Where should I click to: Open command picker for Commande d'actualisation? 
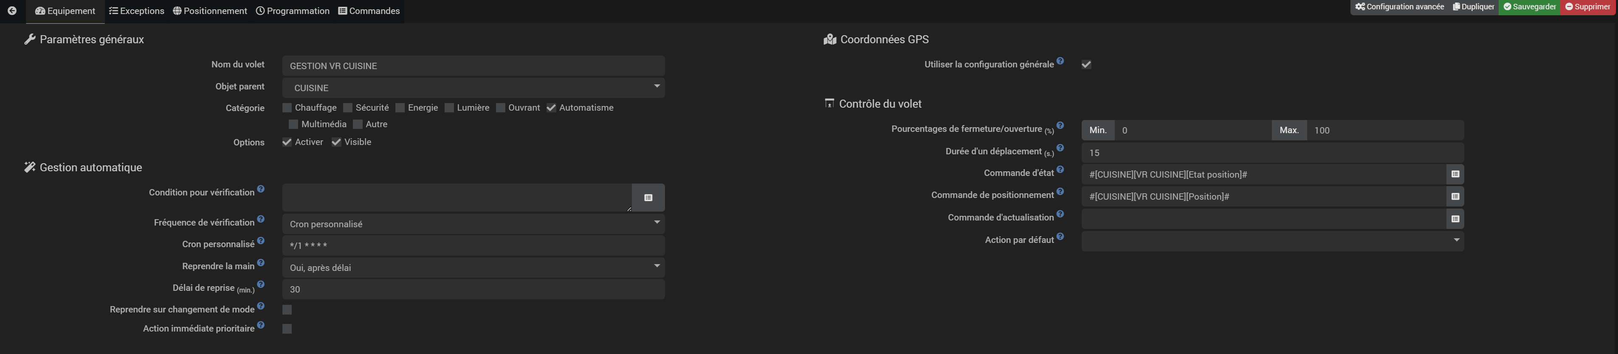1455,219
